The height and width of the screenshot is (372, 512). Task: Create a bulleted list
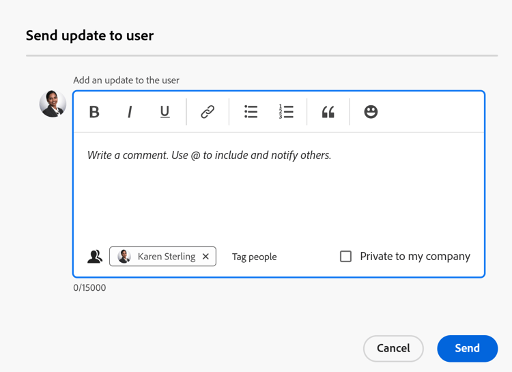click(x=251, y=112)
